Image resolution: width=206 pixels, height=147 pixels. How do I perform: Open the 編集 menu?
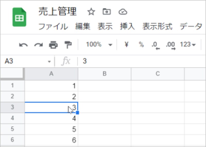click(x=83, y=26)
